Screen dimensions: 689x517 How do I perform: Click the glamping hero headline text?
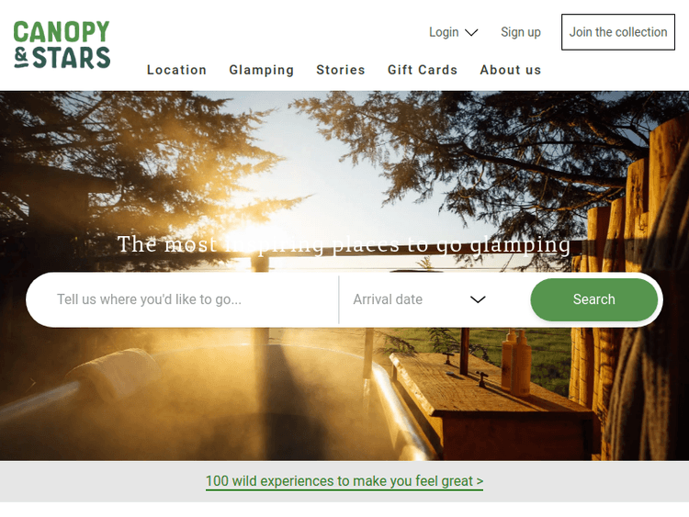coord(344,244)
